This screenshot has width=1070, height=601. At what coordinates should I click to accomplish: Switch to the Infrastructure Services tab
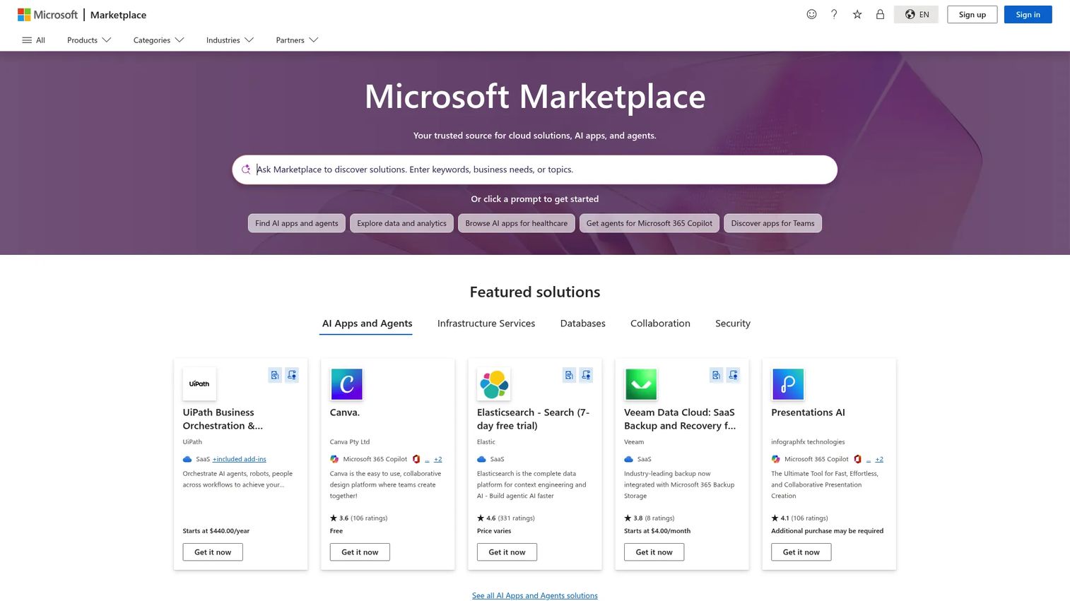(486, 323)
